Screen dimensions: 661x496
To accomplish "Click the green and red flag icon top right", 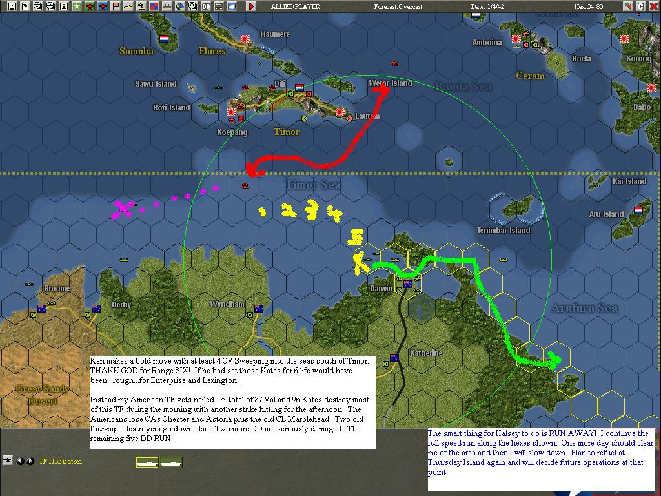I will 627,6.
